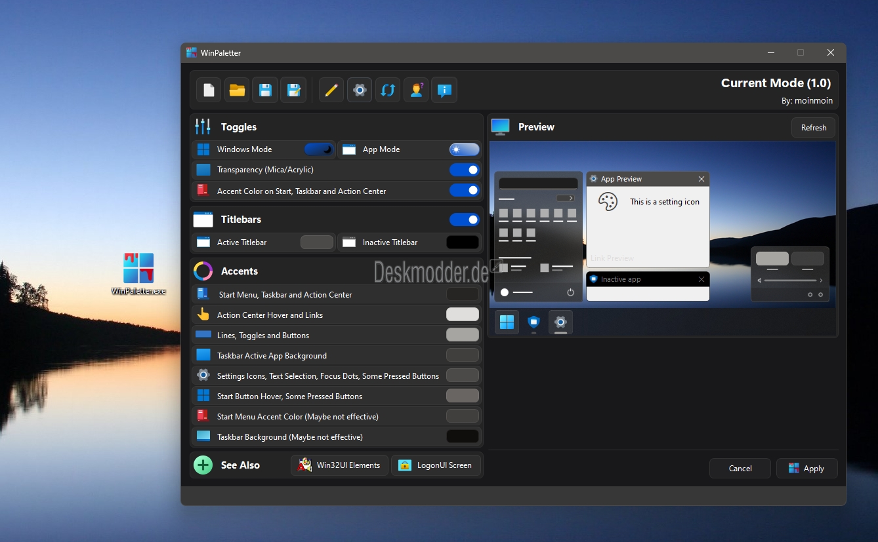Click the 'Current Mode (1.0)' title
The image size is (878, 542).
(776, 83)
